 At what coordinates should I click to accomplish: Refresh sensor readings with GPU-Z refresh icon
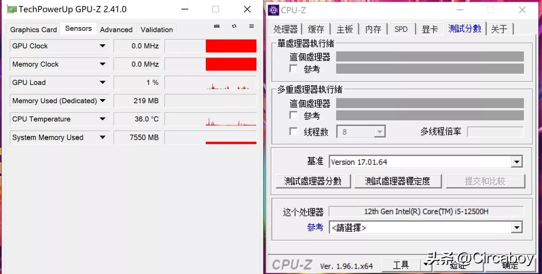(234, 26)
